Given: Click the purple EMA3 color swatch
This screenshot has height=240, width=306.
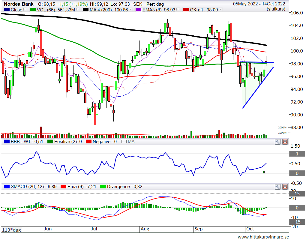Looking at the screenshot, I should [x=138, y=10].
